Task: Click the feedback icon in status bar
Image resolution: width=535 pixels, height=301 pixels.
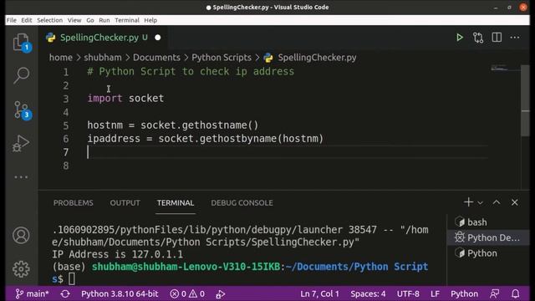Action: (494, 293)
